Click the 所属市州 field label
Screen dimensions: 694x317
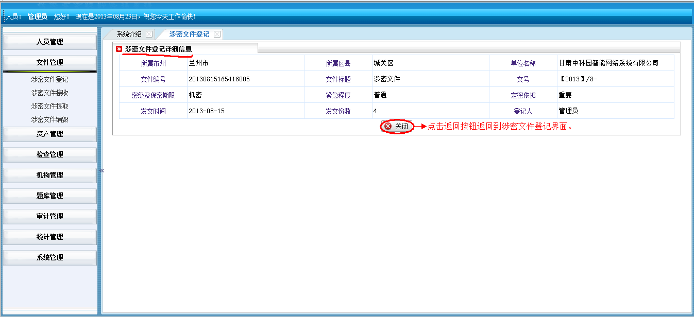153,64
